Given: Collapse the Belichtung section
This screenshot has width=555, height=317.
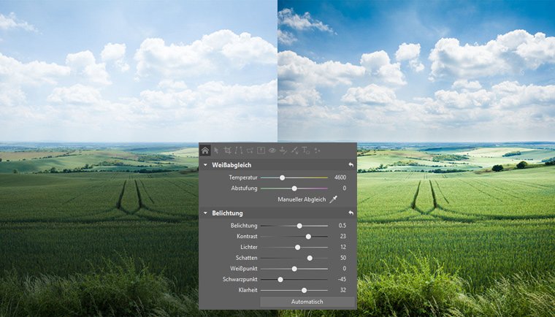Looking at the screenshot, I should click(205, 213).
